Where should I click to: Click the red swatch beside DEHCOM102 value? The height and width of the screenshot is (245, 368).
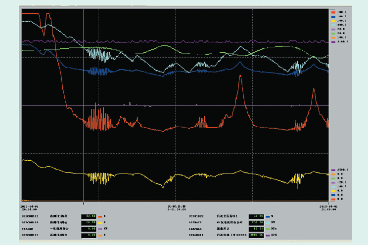(x=100, y=216)
